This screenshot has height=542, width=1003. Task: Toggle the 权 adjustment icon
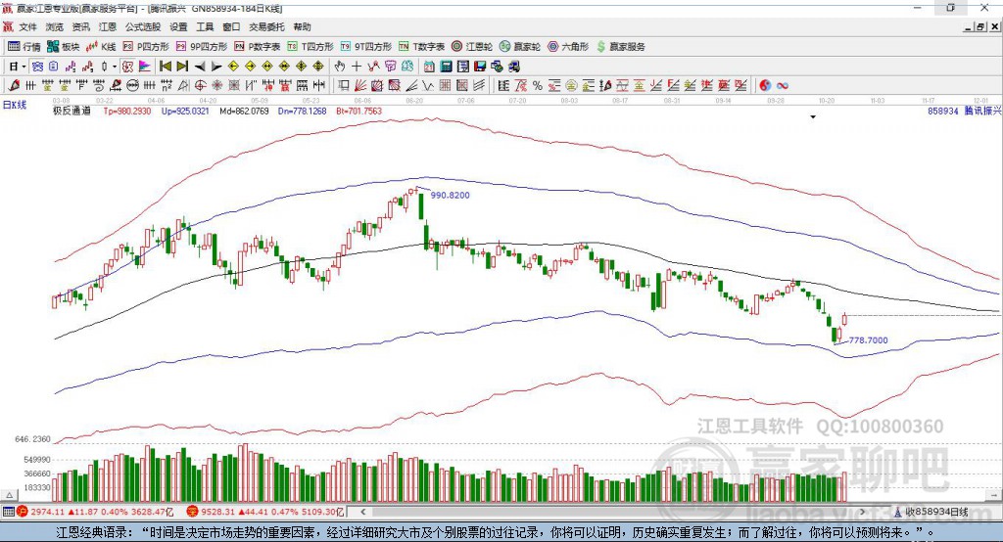[x=127, y=67]
